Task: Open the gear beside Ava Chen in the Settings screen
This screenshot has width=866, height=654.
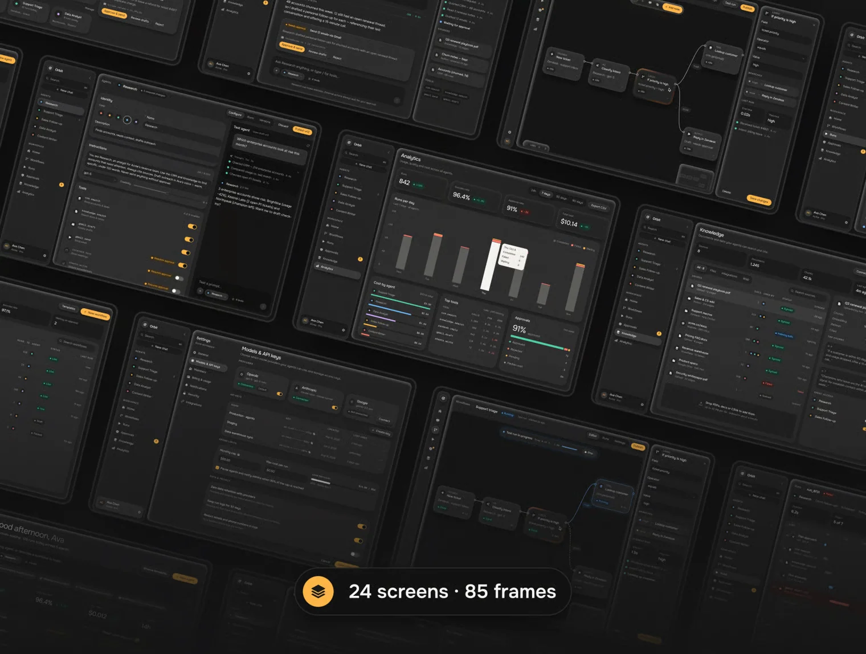Action: click(139, 512)
